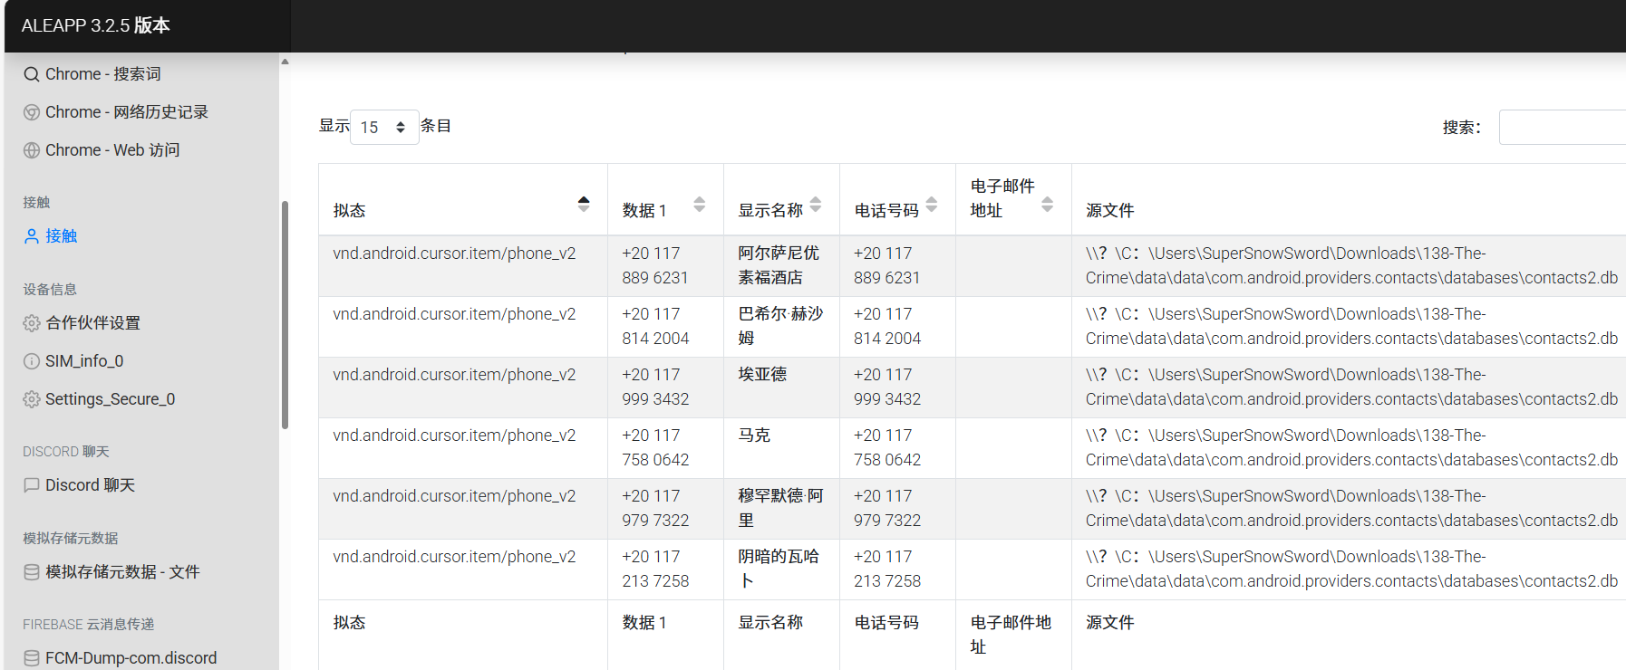Click the 巴希尔·赫沙姆 display name cell
Screen dimensions: 1626x670
pos(781,326)
